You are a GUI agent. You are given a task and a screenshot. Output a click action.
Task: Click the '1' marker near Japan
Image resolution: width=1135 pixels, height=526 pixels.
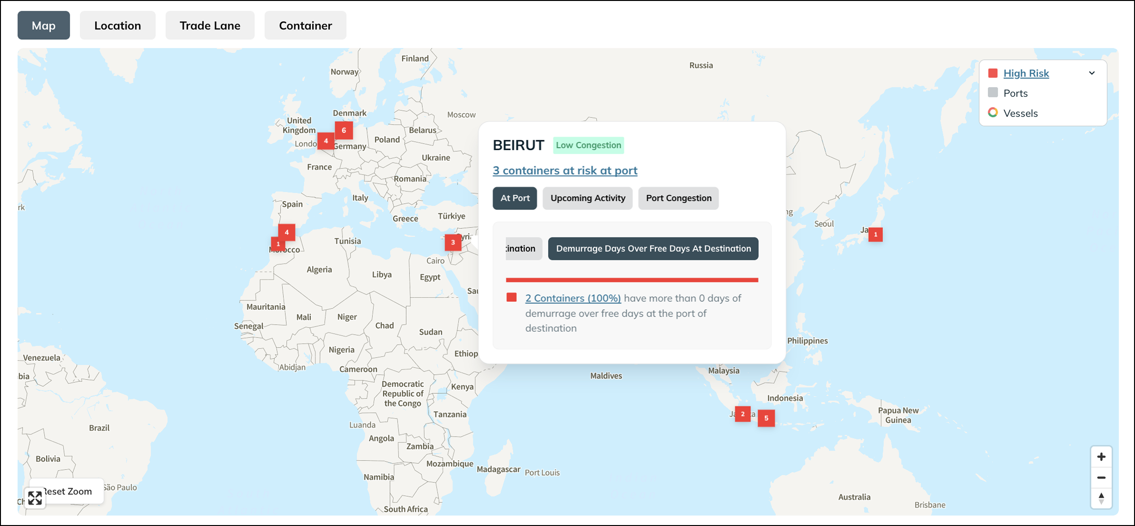[x=875, y=234]
